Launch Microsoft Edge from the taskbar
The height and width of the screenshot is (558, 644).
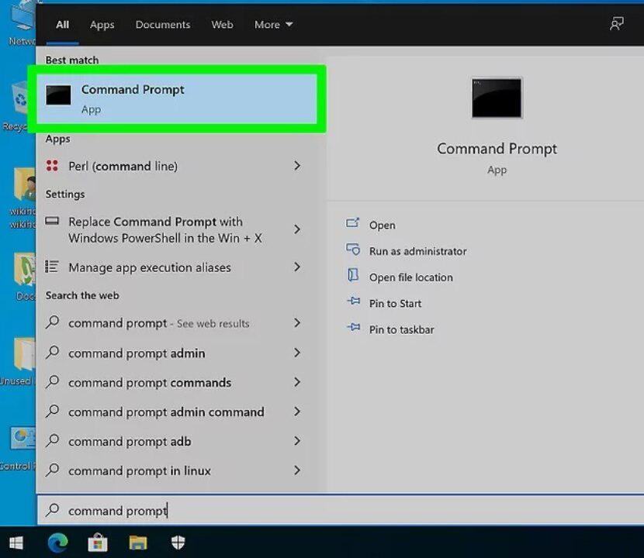(x=58, y=542)
